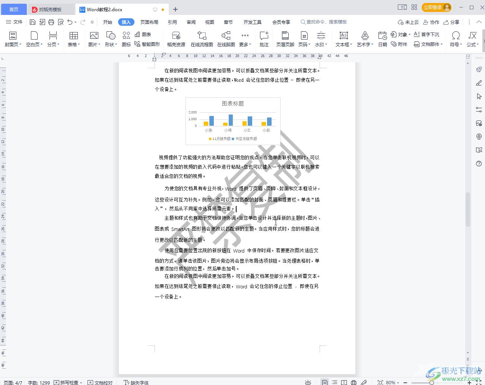Screen dimensions: 485x385
Task: Toggle spell check (拼写检查) in status bar
Action: [x=68, y=382]
